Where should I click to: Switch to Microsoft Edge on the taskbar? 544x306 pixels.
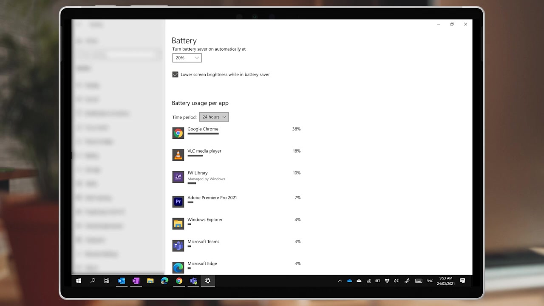tap(164, 281)
